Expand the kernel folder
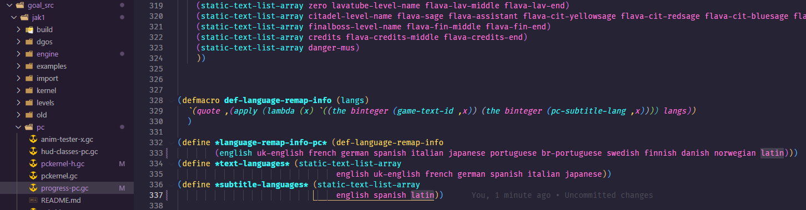806x210 pixels. tap(46, 91)
